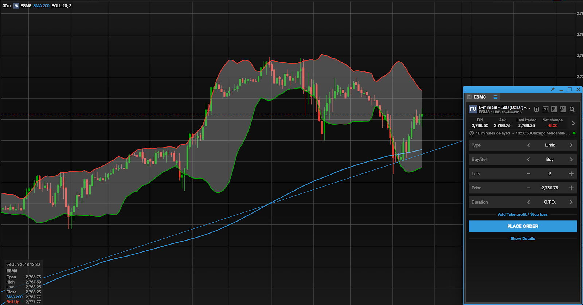Viewport: 583px width, 305px height.
Task: Change Duration with right arrow
Action: [x=571, y=202]
